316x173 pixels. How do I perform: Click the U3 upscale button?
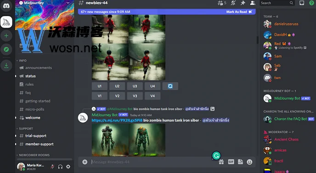pos(135,86)
